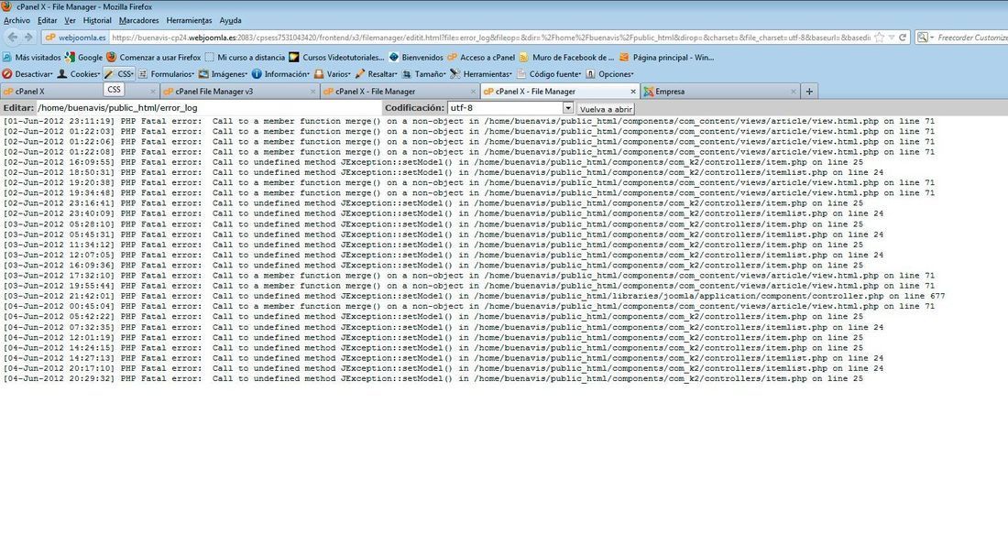Click the 01-Jun-2012 23:11:19 log line
1008x534 pixels.
tap(469, 121)
